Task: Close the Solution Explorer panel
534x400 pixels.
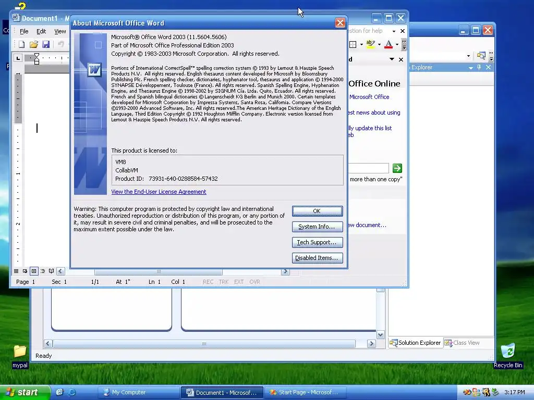Action: click(488, 67)
